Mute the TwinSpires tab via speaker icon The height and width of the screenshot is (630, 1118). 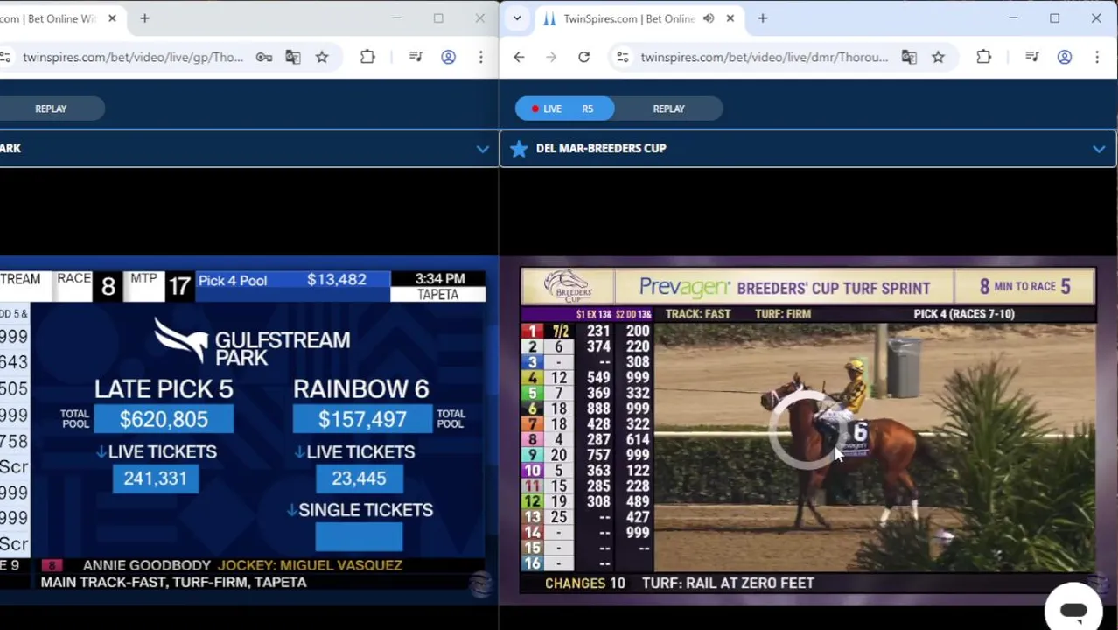pyautogui.click(x=709, y=18)
